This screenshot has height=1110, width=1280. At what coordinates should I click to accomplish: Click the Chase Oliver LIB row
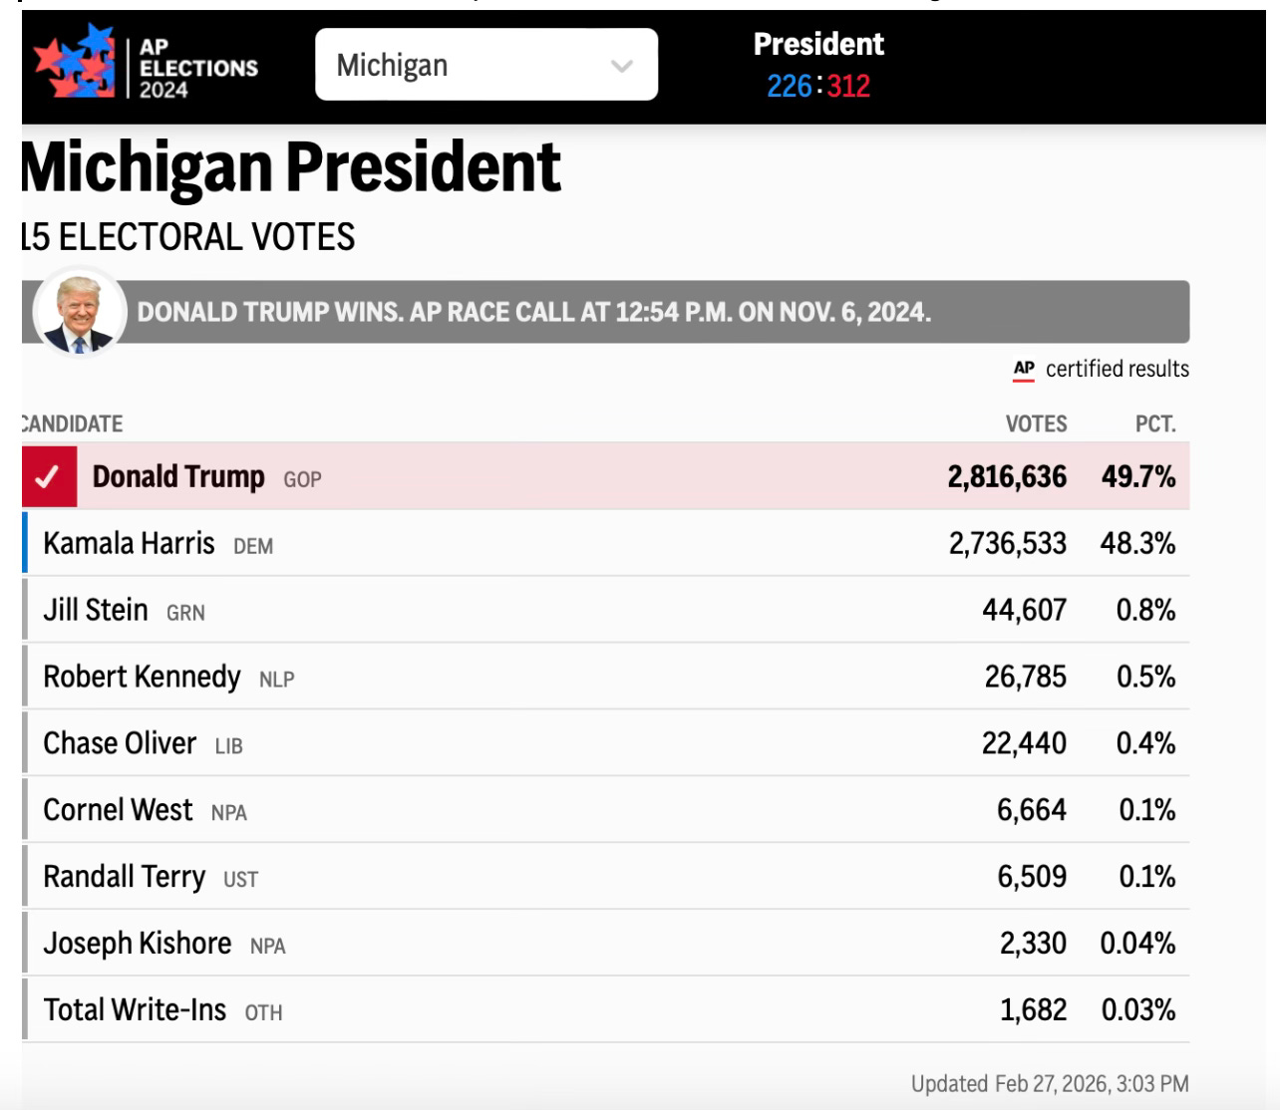tap(606, 743)
